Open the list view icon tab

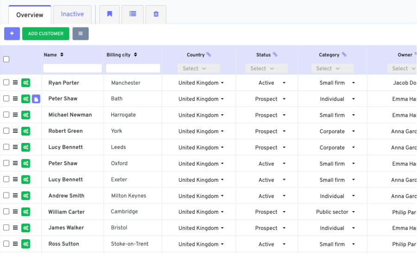[133, 14]
